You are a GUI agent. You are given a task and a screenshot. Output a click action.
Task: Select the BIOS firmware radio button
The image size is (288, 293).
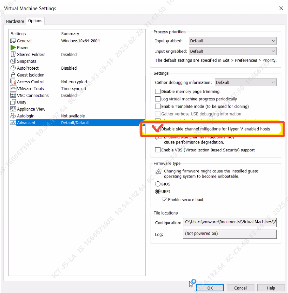click(158, 184)
